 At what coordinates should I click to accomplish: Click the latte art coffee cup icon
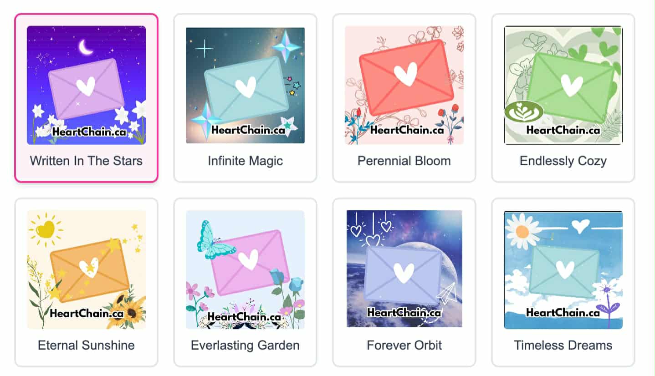tap(524, 112)
